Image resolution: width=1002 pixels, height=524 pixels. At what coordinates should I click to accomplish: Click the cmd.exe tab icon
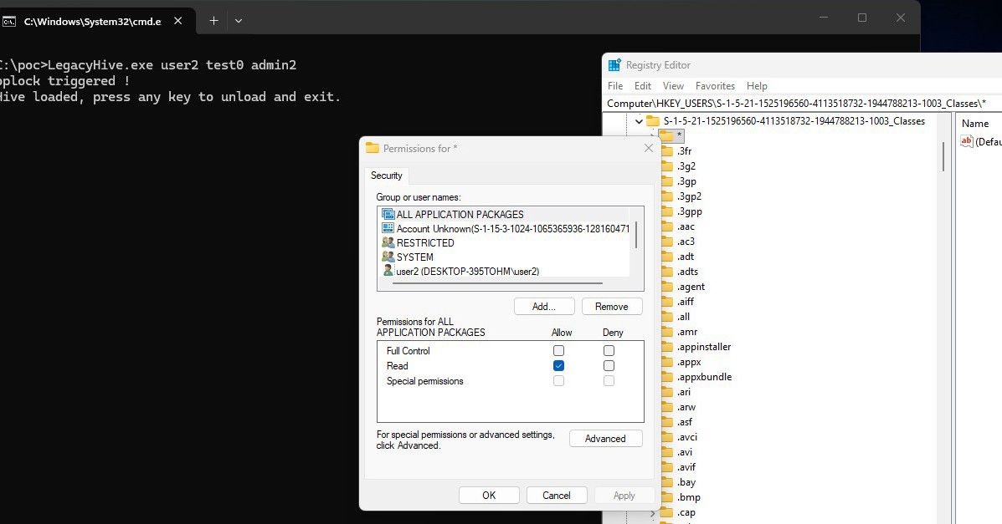click(9, 22)
